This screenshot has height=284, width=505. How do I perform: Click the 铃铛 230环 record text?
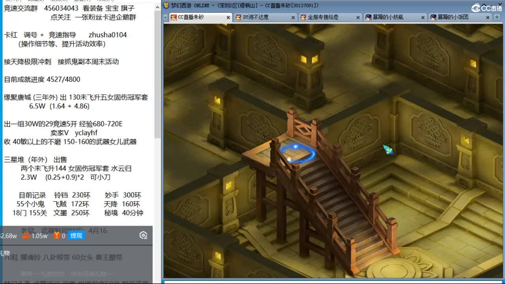(72, 195)
